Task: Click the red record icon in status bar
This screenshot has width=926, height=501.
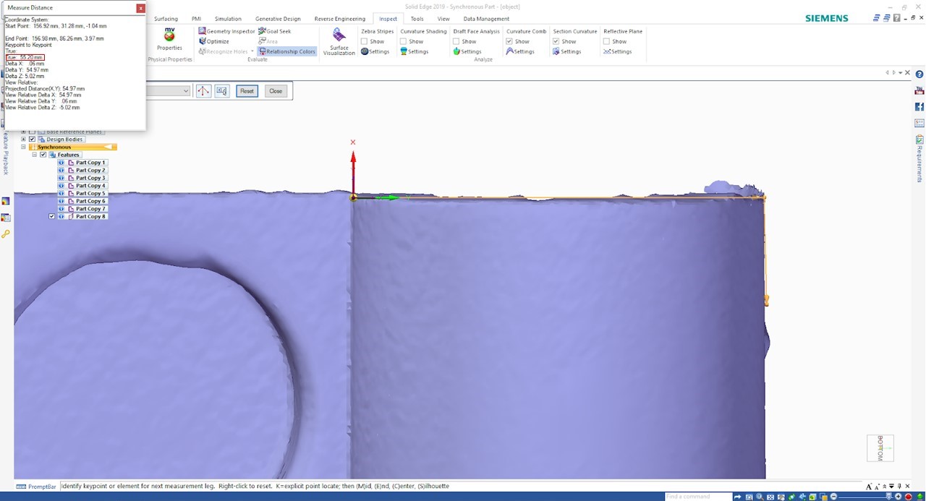Action: [x=909, y=497]
